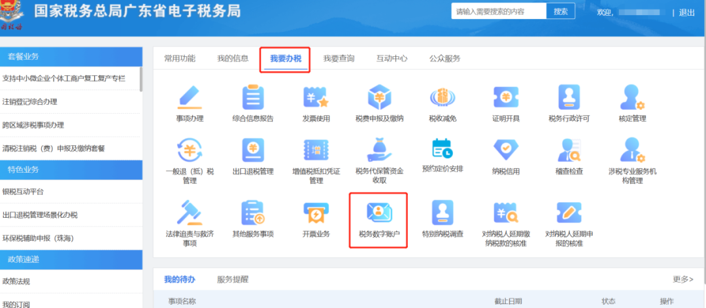This screenshot has height=308, width=706.
Task: Open the 开票业务 icon
Action: 316,213
